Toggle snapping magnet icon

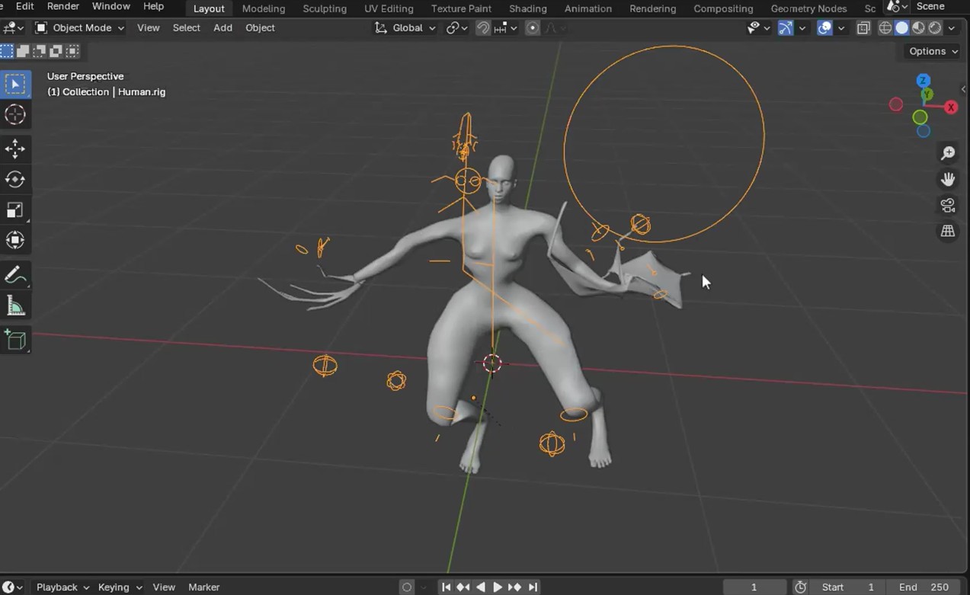(x=483, y=28)
